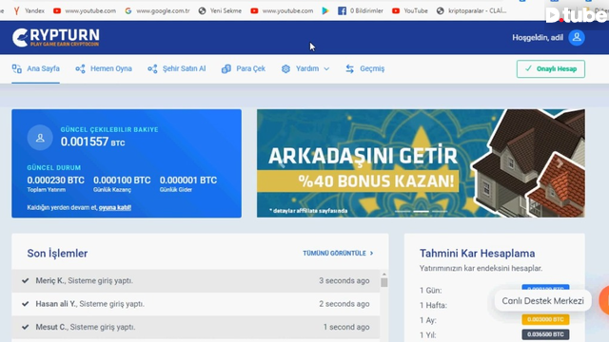
Task: Expand Tümünü Görüntüle chevron arrow
Action: click(372, 254)
